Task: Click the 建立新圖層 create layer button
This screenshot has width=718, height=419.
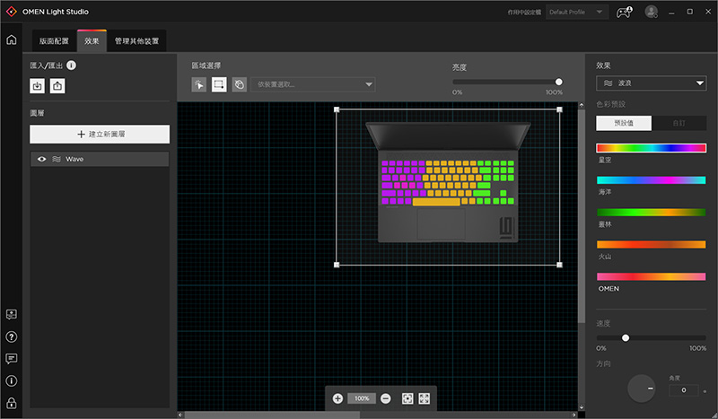Action: 100,135
